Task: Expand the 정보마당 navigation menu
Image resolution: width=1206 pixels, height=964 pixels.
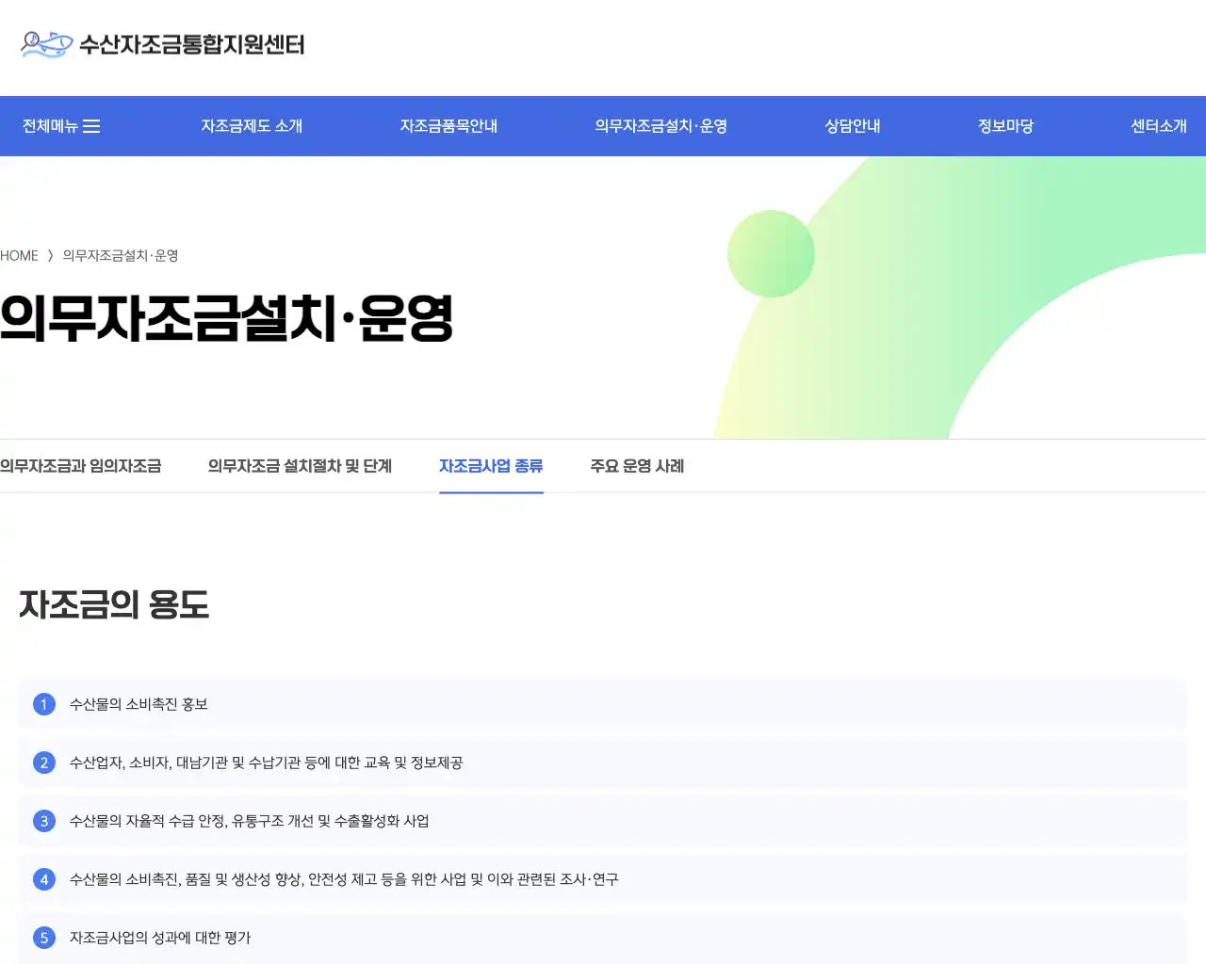Action: tap(1005, 125)
